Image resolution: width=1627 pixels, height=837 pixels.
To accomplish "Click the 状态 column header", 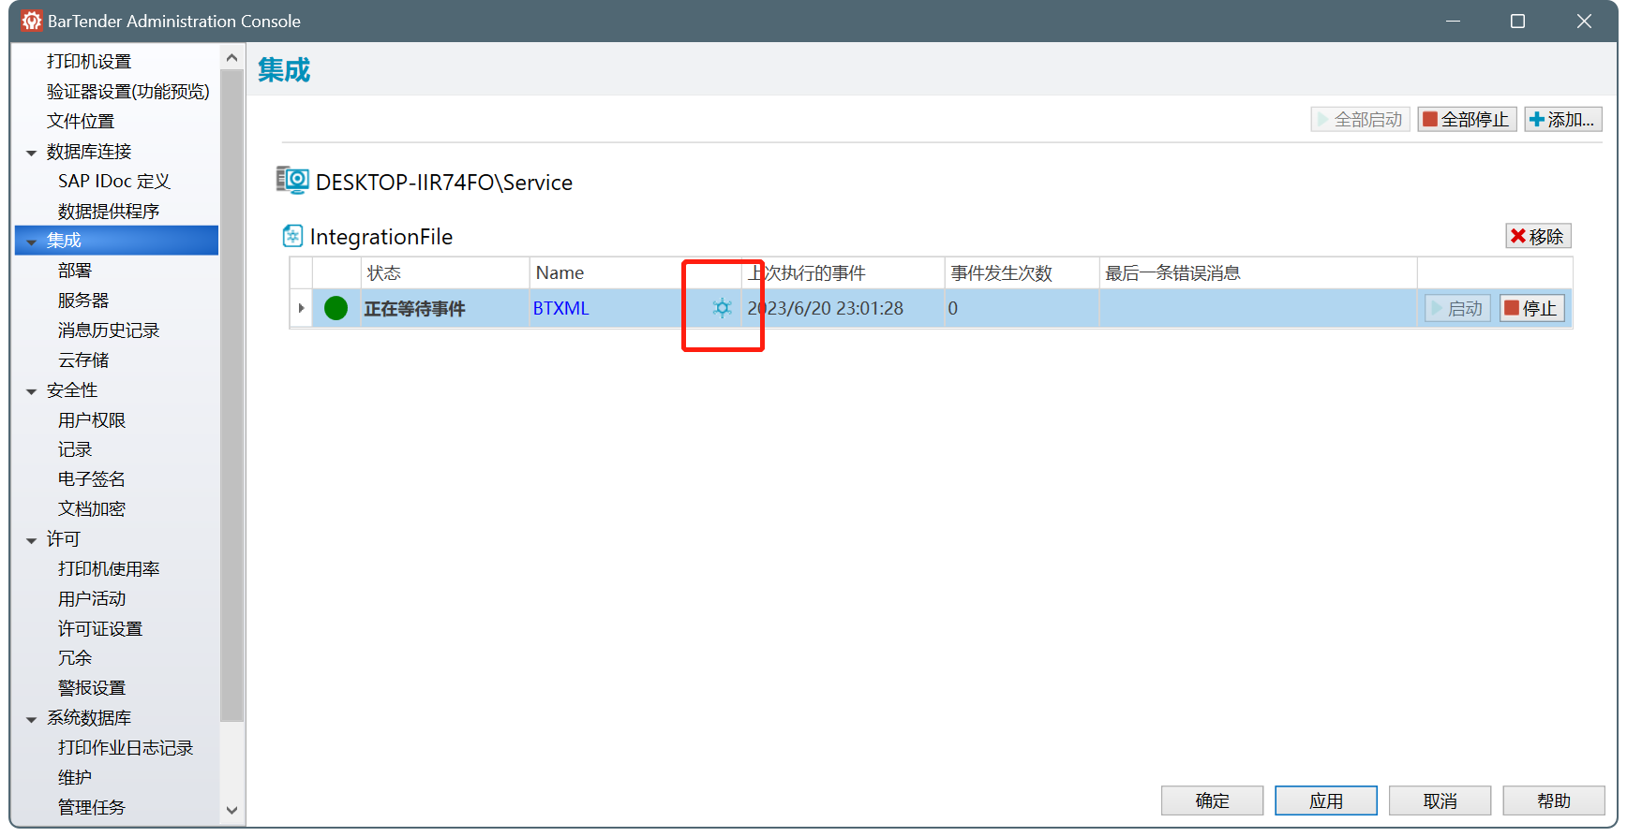I will pos(445,272).
